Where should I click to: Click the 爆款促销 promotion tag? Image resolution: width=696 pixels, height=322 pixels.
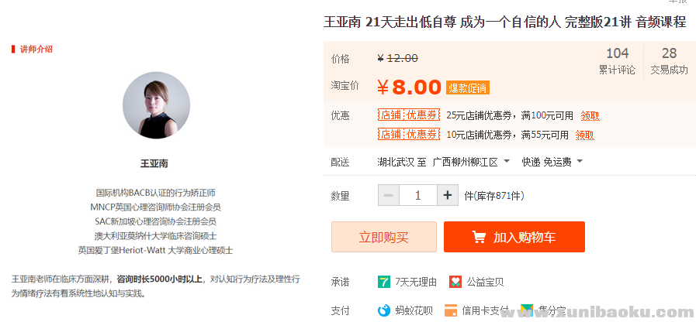click(x=467, y=87)
